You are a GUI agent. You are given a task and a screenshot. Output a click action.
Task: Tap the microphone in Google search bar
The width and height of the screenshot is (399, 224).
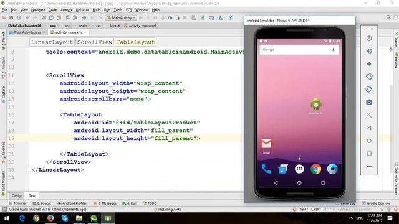point(334,50)
